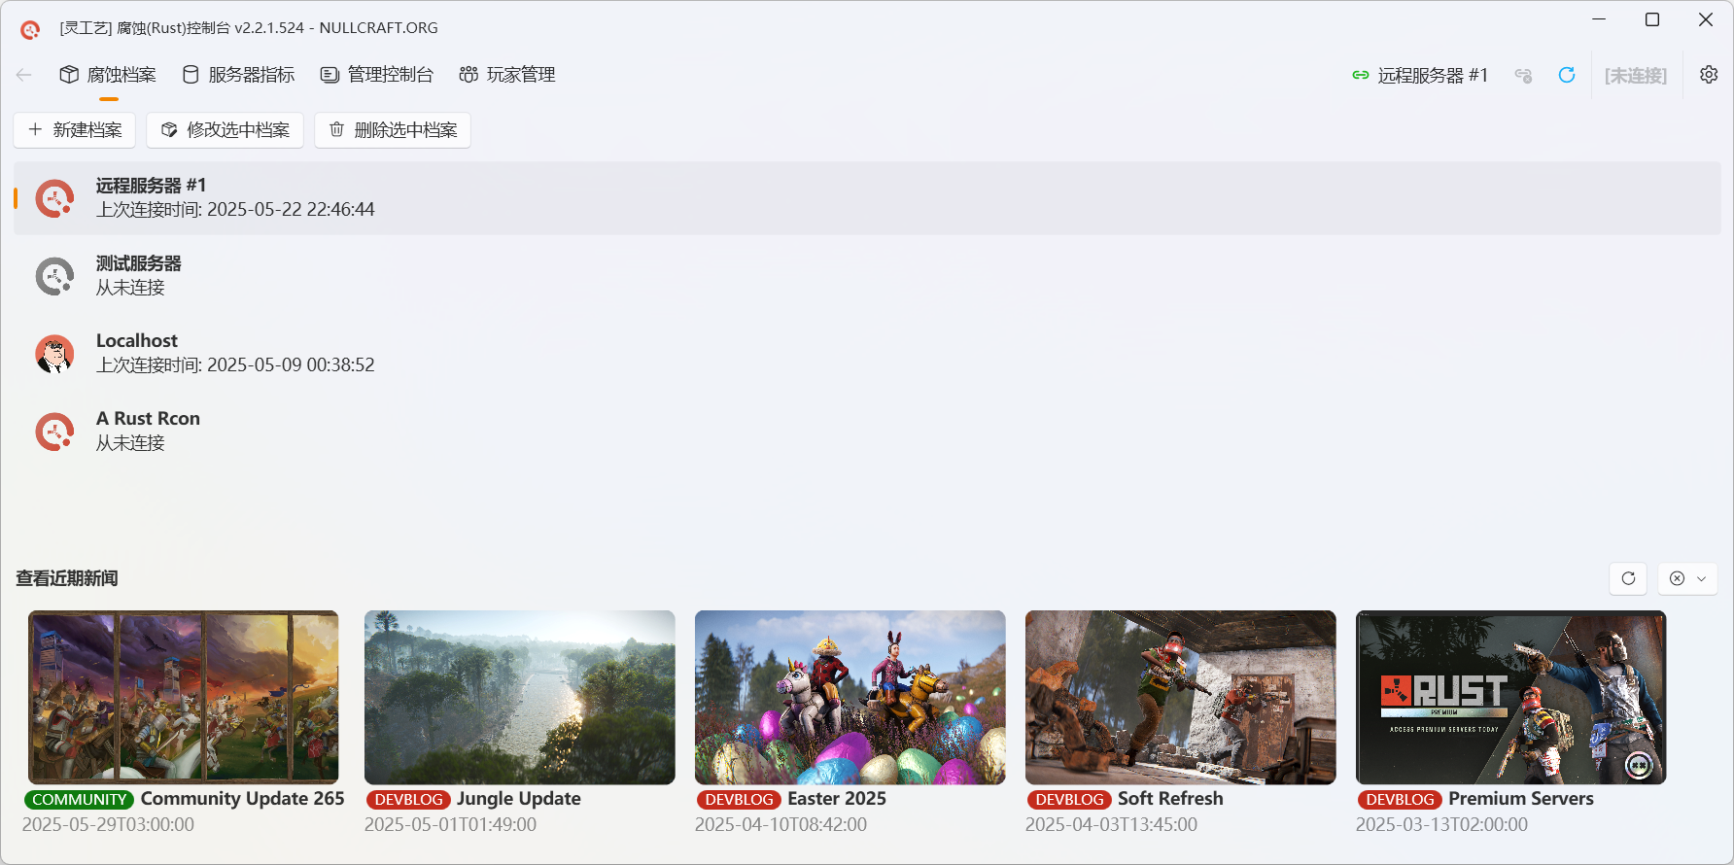Screen dimensions: 1734x865
Task: Click 新建档案 button
Action: tap(75, 130)
